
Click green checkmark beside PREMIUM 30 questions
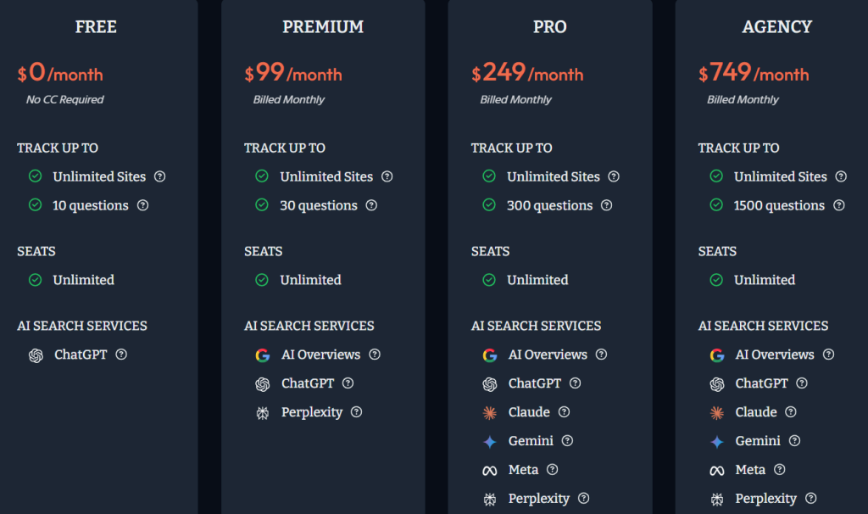coord(262,205)
